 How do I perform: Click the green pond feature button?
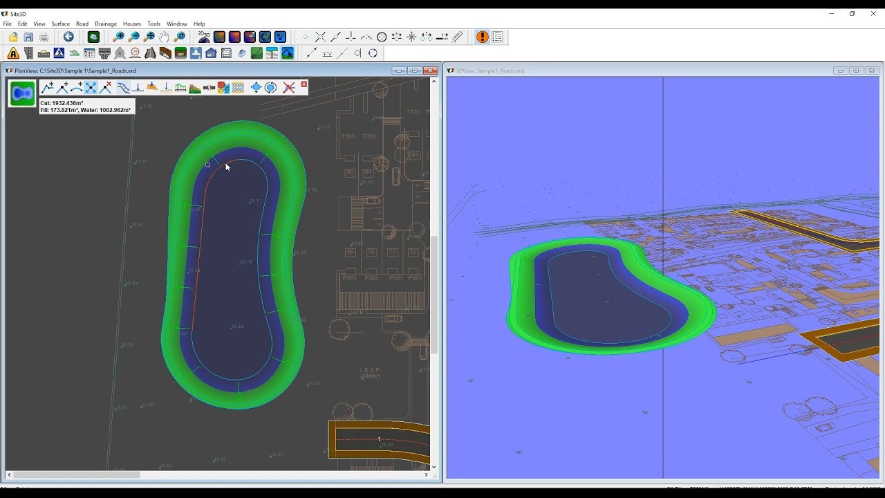22,93
